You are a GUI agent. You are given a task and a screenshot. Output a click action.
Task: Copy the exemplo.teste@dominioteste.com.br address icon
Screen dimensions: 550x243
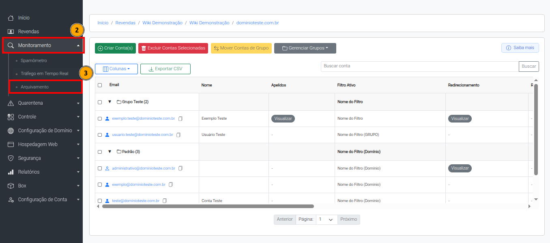coord(180,118)
